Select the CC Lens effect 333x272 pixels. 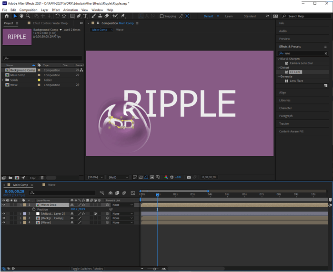(295, 72)
